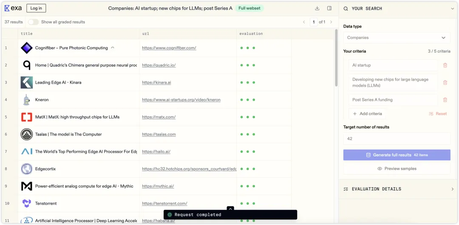Toggle Show all graded results
The width and height of the screenshot is (459, 225).
click(34, 22)
